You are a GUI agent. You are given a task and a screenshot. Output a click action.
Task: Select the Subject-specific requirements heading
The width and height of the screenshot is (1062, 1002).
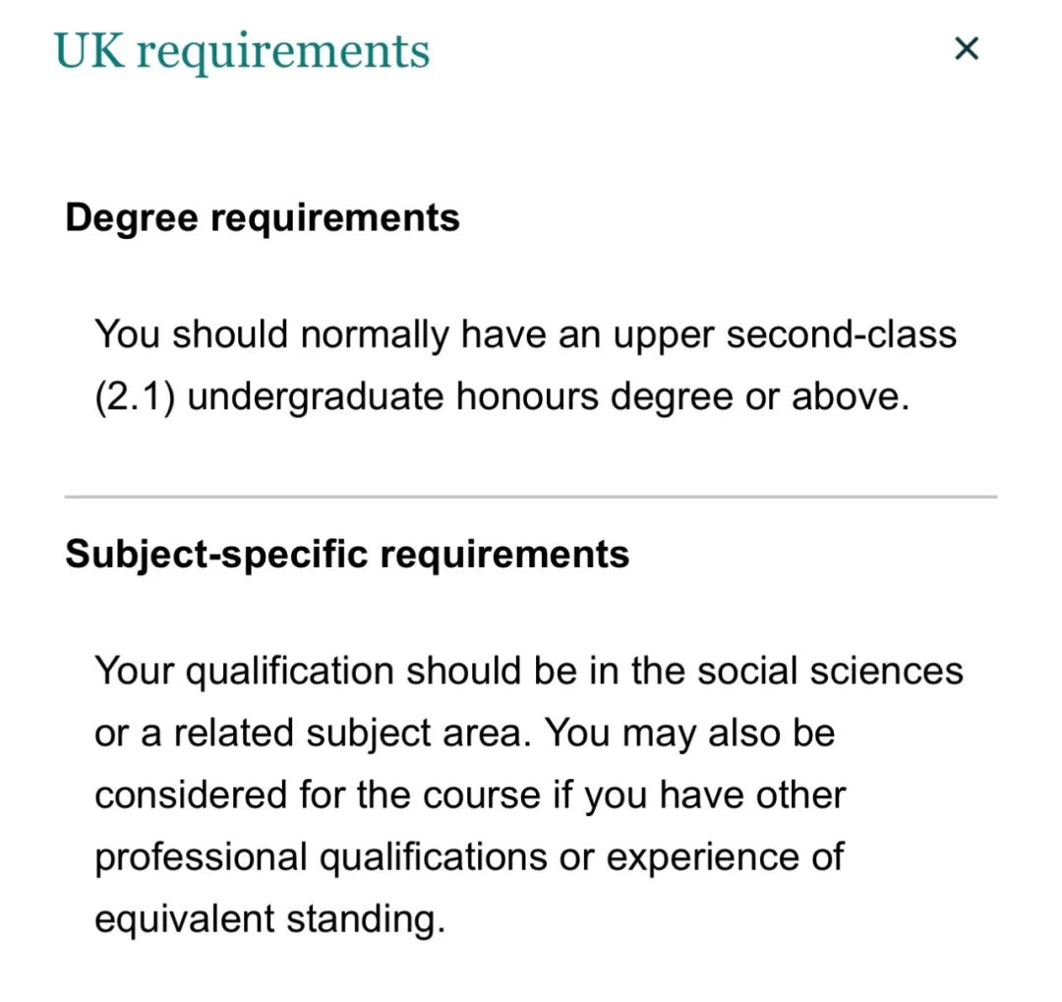coord(347,555)
